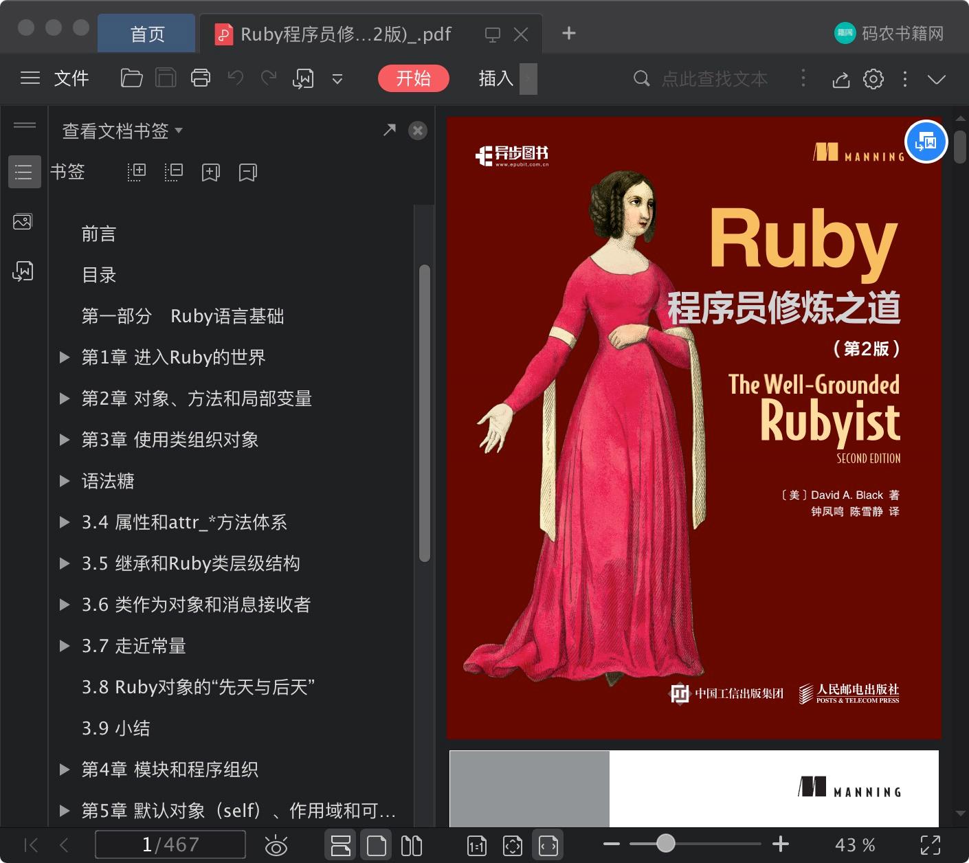The width and height of the screenshot is (969, 863).
Task: Open 3.8 Ruby对象的"先天与后天" bookmark
Action: [199, 687]
